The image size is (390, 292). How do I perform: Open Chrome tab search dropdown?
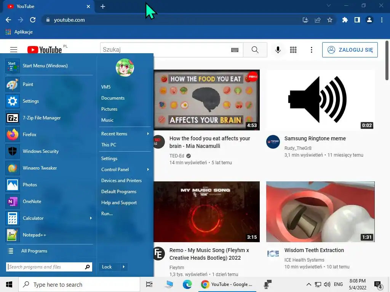point(329,5)
